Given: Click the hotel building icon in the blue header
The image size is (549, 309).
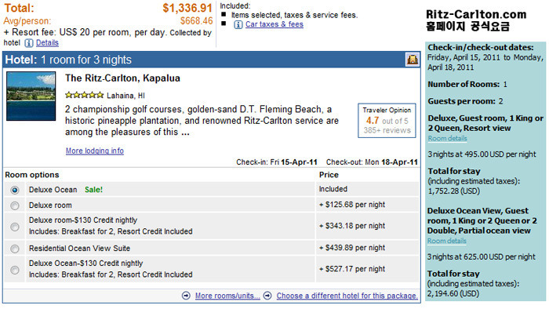Looking at the screenshot, I should [412, 60].
